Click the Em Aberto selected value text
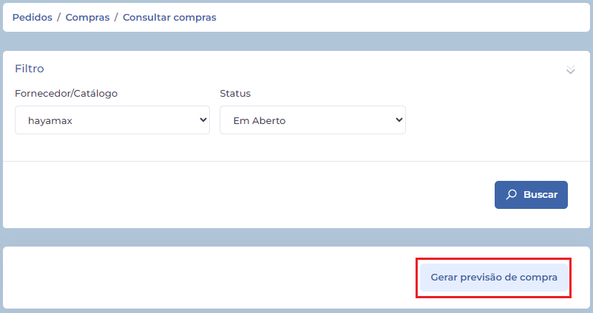593x313 pixels. (x=259, y=120)
